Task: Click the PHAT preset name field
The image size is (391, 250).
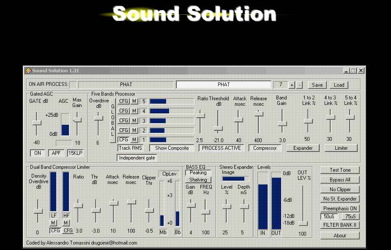Action: (223, 84)
